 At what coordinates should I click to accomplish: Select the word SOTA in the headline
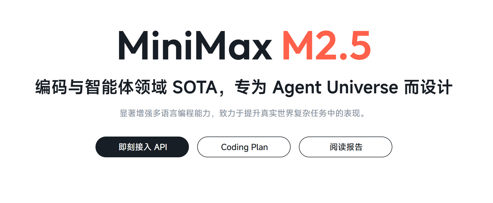(195, 87)
